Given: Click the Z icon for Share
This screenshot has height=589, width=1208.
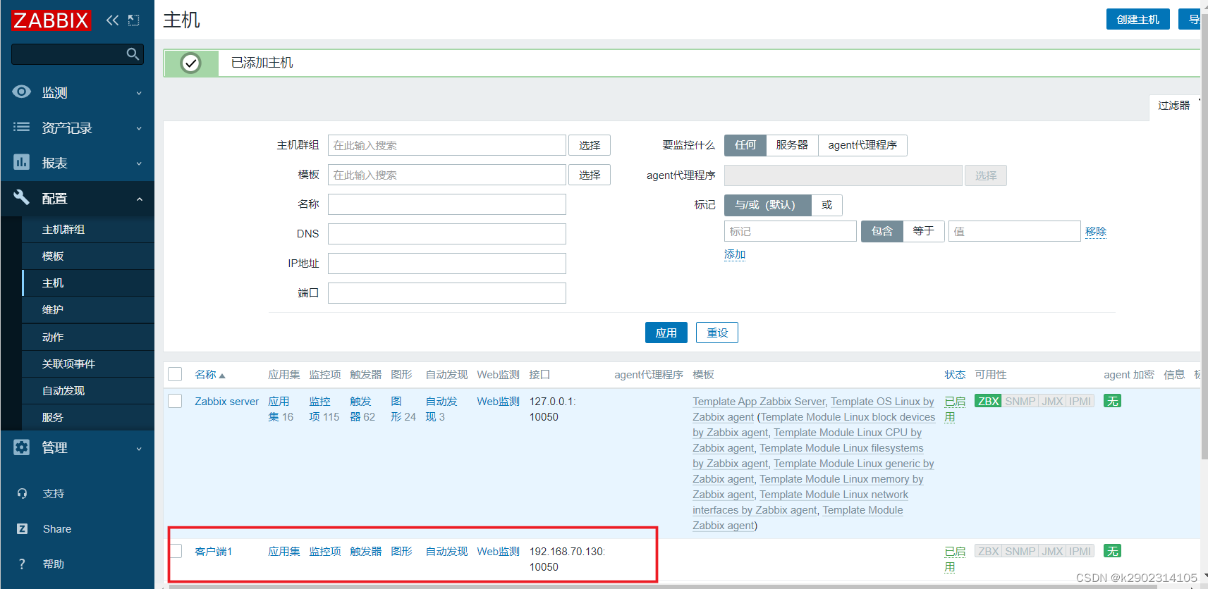Looking at the screenshot, I should [22, 528].
